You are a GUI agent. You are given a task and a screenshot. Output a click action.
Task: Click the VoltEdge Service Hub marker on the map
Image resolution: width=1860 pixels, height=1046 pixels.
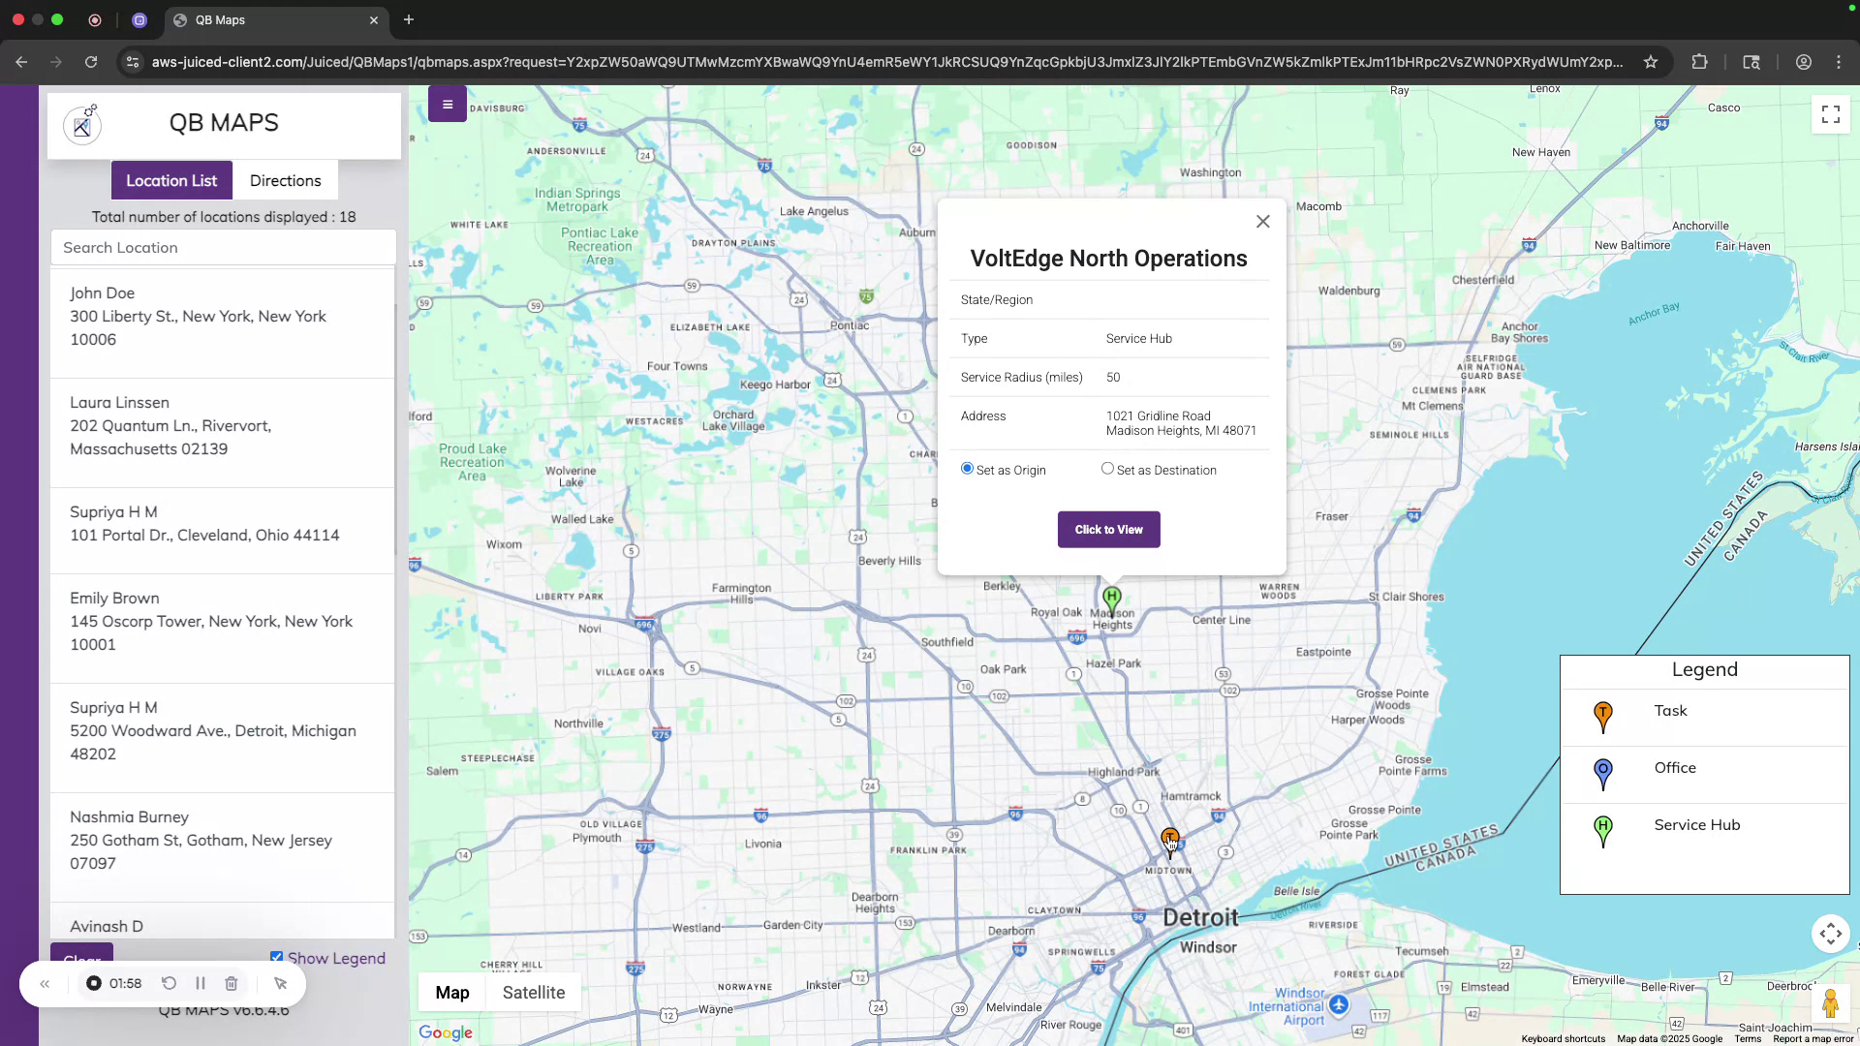point(1111,598)
